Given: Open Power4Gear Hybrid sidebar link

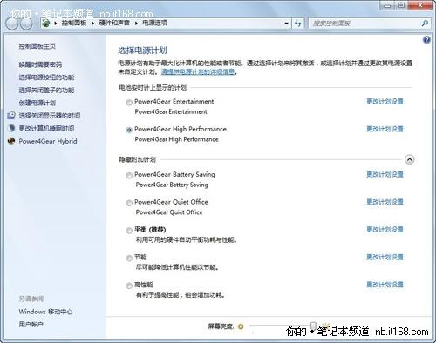Looking at the screenshot, I should tap(48, 141).
